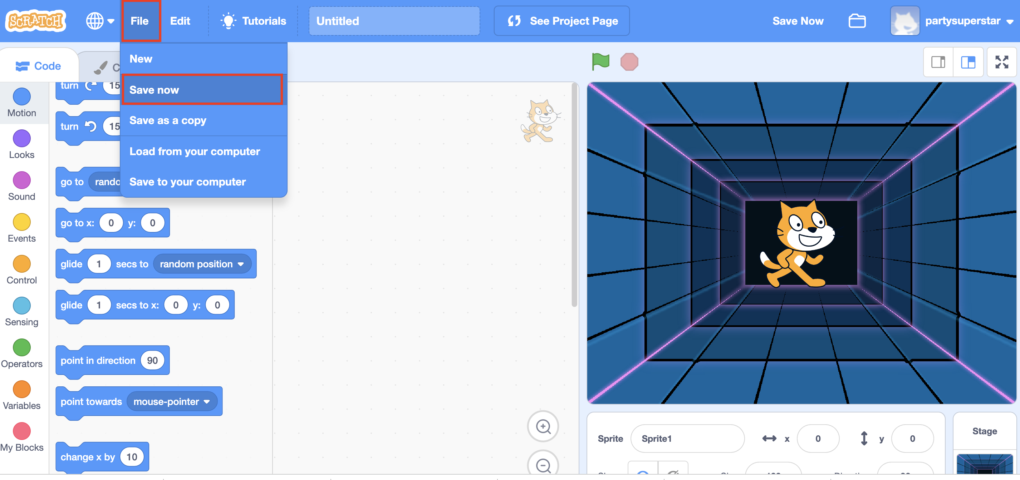Image resolution: width=1020 pixels, height=480 pixels.
Task: Click the Untitled project name field
Action: coord(394,21)
